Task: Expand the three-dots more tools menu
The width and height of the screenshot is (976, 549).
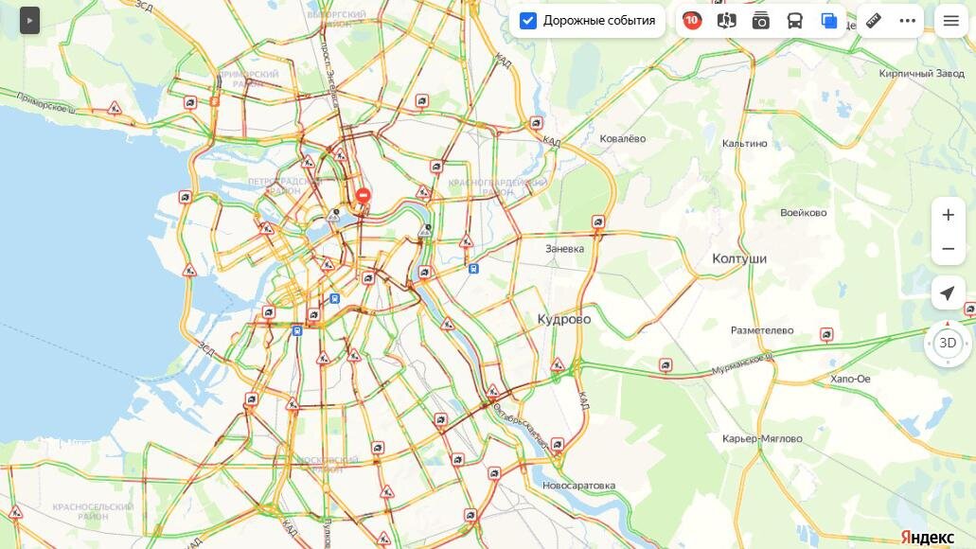Action: [908, 21]
